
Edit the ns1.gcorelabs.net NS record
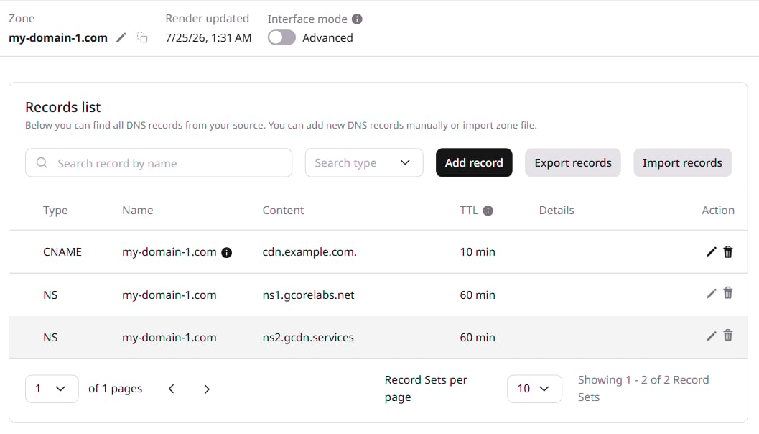tap(711, 294)
